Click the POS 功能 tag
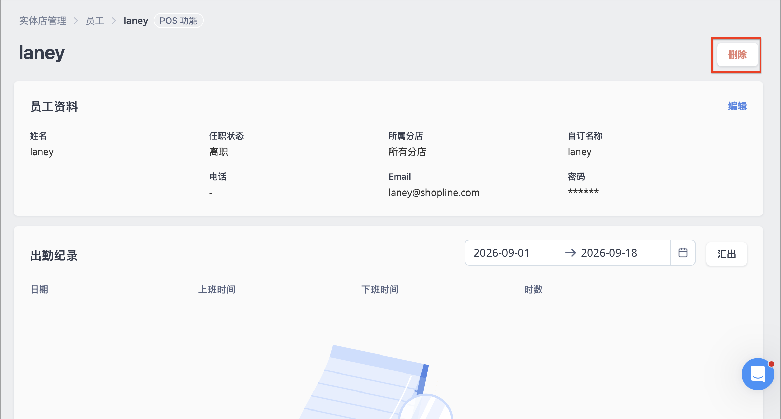The width and height of the screenshot is (781, 419). pyautogui.click(x=178, y=21)
